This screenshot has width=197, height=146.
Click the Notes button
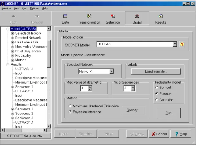tap(64, 134)
